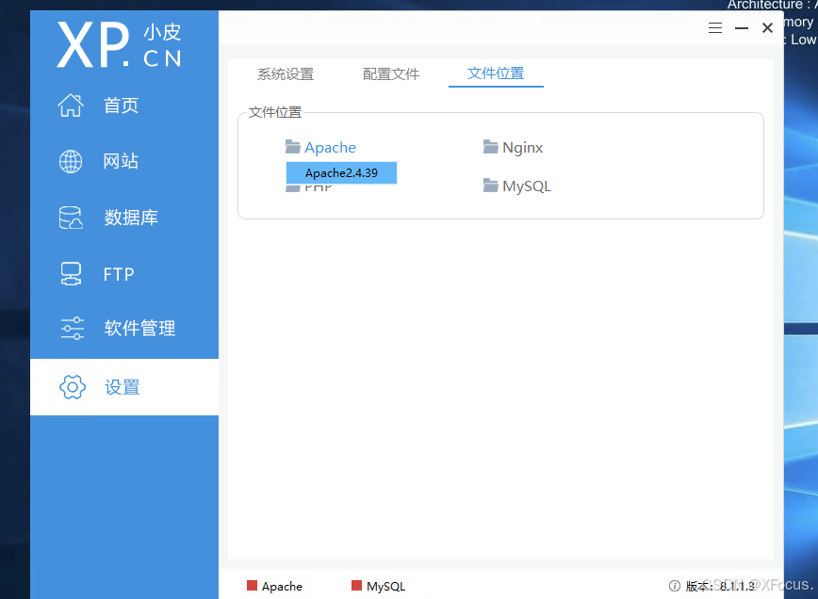Open the hamburger menu icon
This screenshot has height=599, width=818.
[x=715, y=27]
